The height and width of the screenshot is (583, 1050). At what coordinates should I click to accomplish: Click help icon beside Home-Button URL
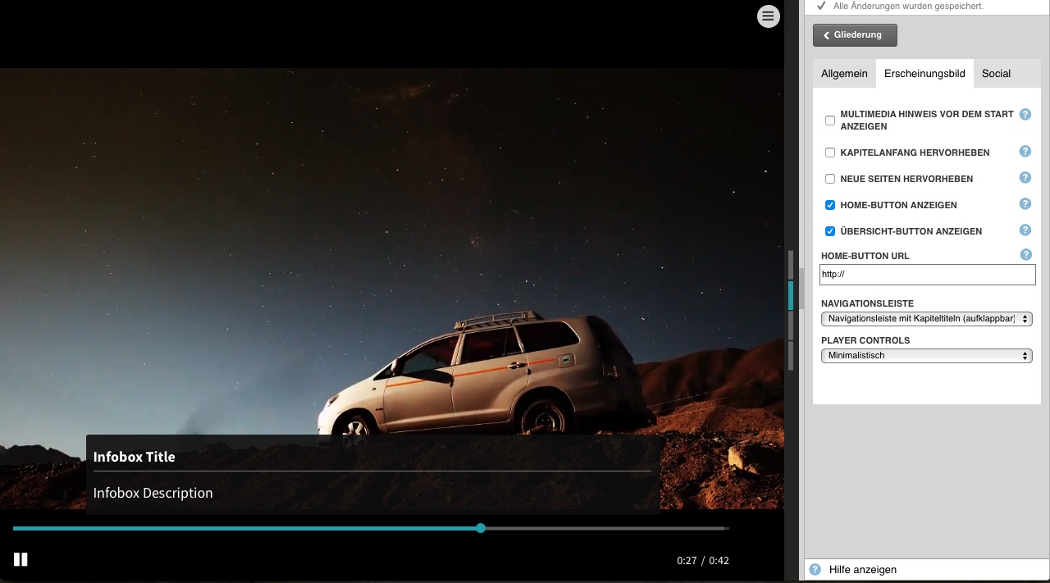1025,255
